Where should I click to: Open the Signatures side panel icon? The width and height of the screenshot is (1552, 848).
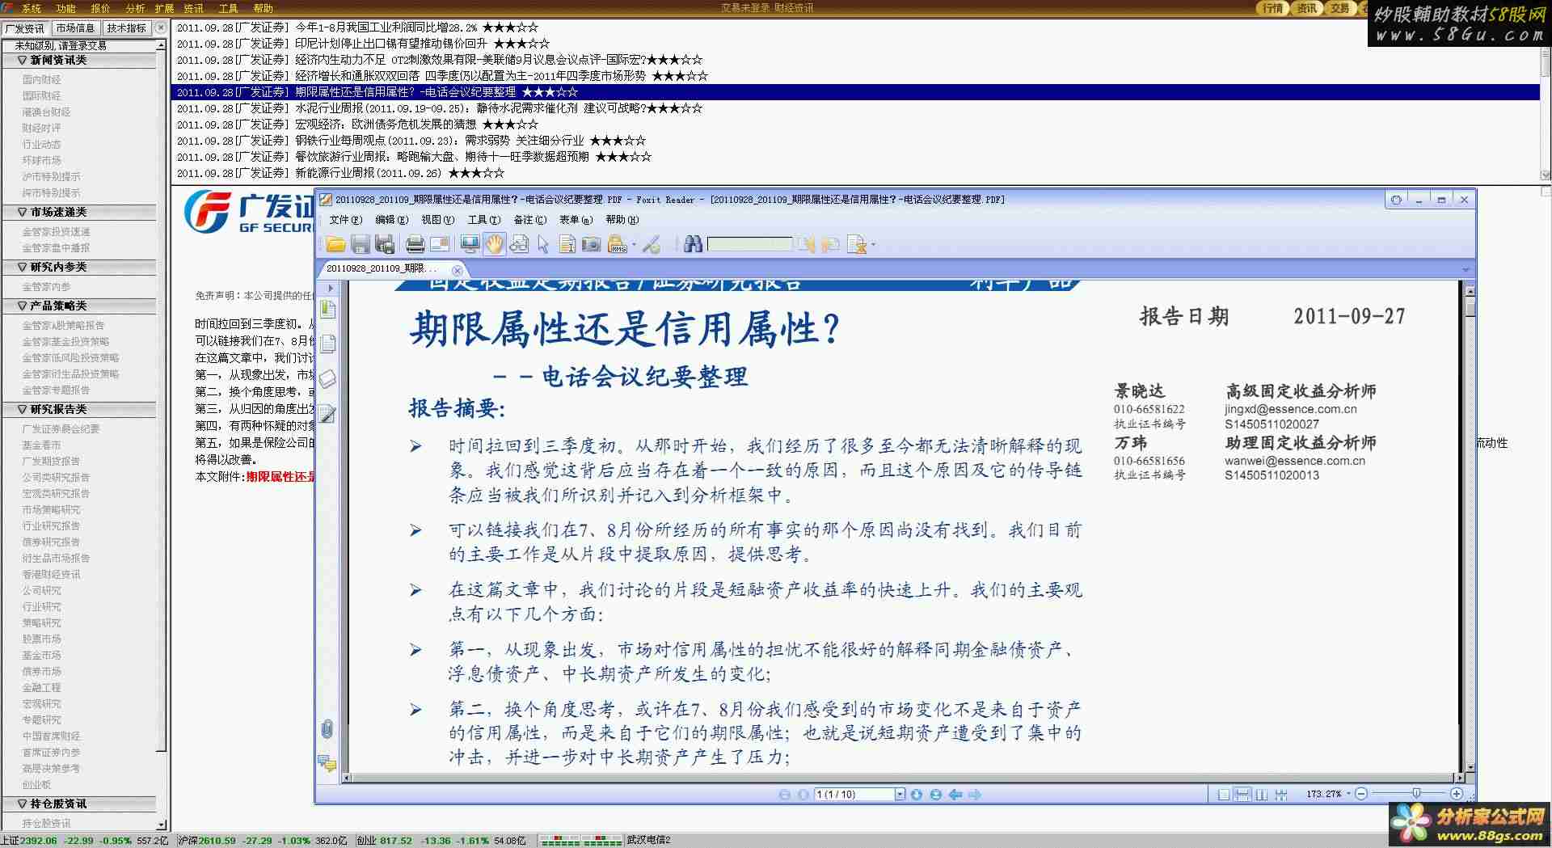(327, 414)
